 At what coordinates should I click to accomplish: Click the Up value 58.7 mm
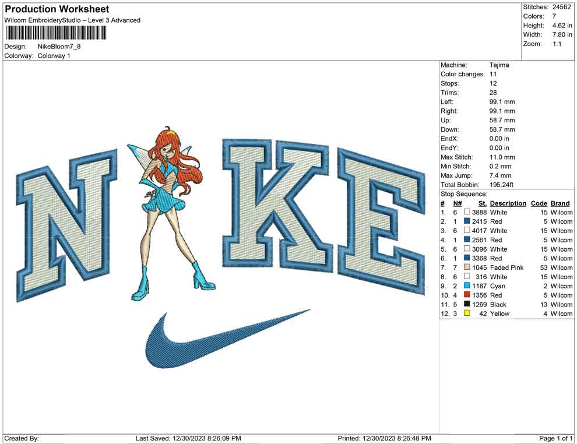point(502,120)
